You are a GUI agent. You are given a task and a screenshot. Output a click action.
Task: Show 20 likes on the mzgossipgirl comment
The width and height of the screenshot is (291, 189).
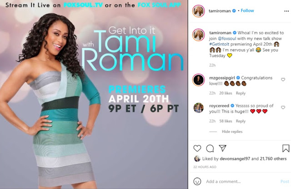[226, 93]
